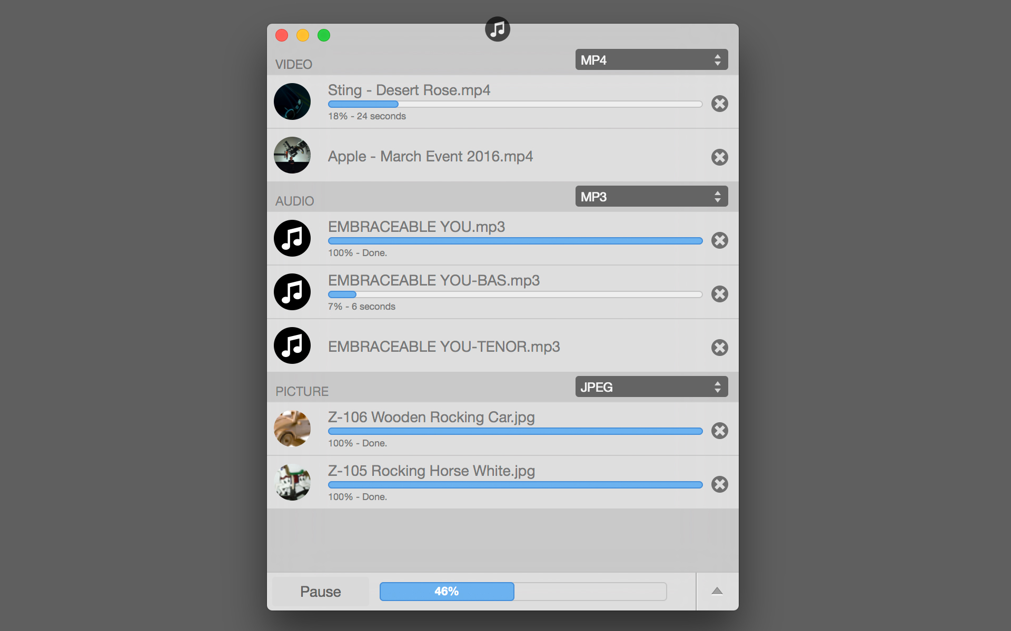Remove EMBRACEABLE YOU-TENOR.mp3 item

tap(719, 348)
